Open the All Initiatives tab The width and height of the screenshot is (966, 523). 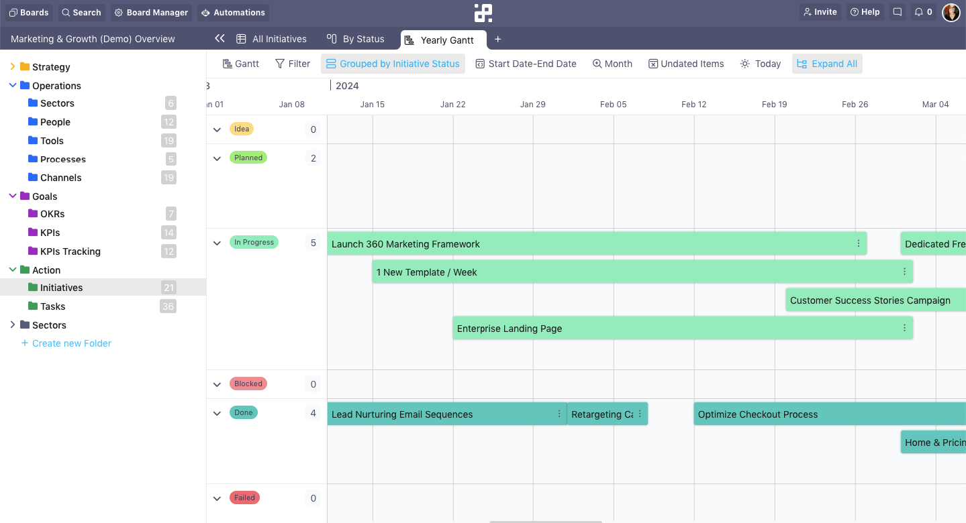click(x=272, y=39)
